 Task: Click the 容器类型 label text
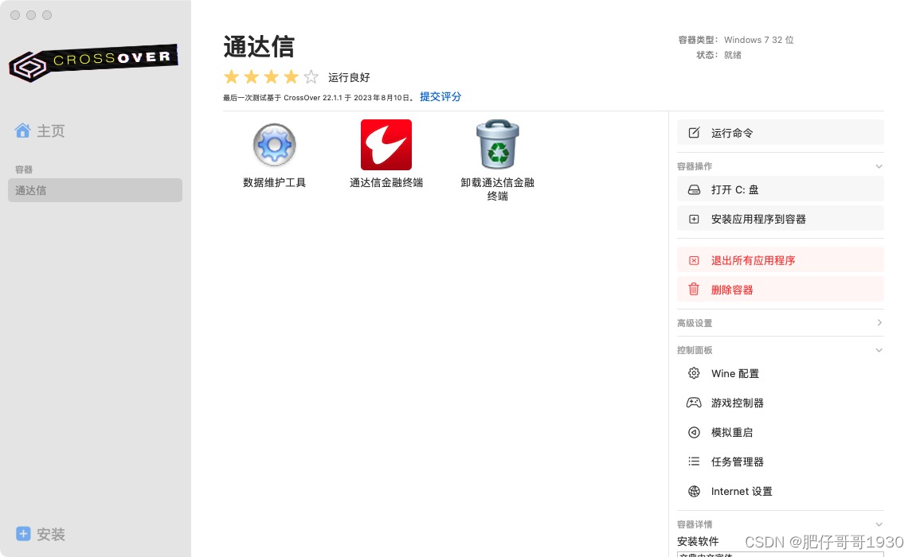[696, 40]
